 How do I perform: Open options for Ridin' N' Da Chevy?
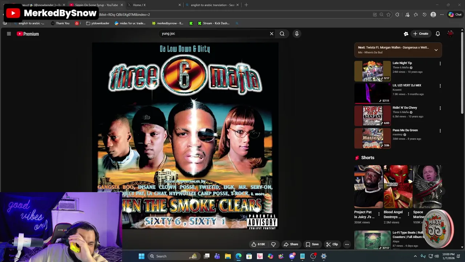[440, 108]
